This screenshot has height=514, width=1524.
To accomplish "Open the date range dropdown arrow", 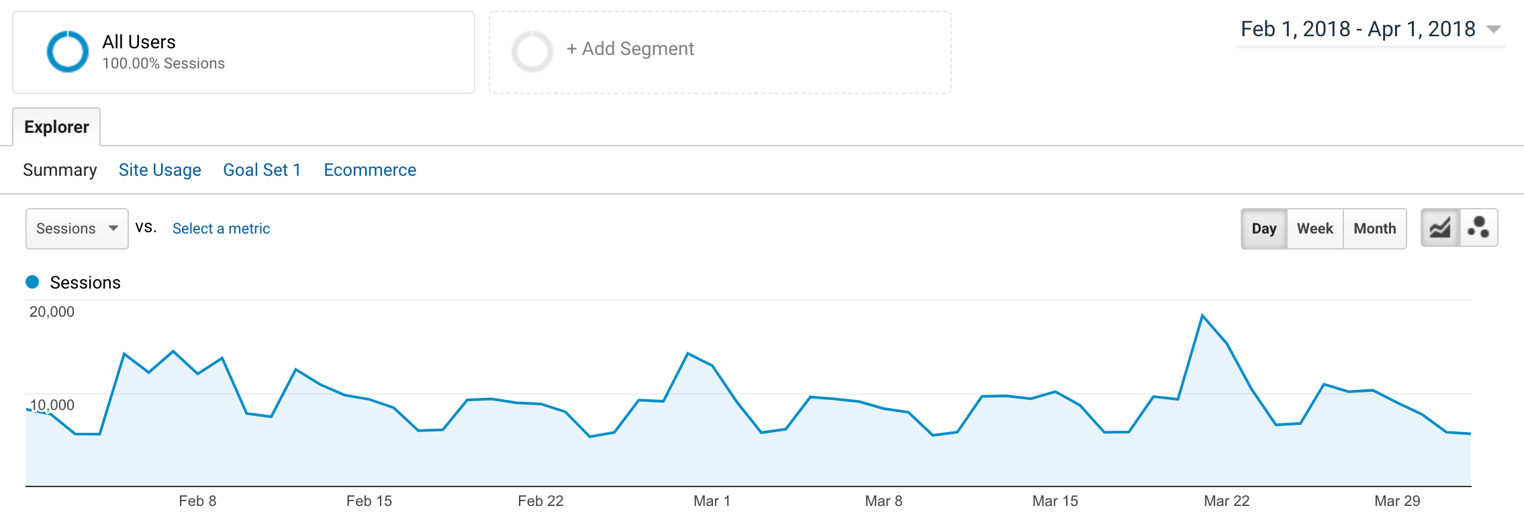I will [x=1493, y=30].
